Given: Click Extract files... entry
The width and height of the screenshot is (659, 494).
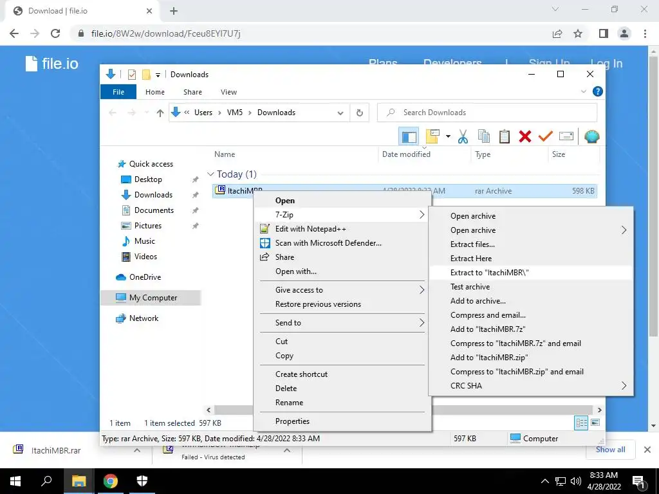Looking at the screenshot, I should [530, 244].
